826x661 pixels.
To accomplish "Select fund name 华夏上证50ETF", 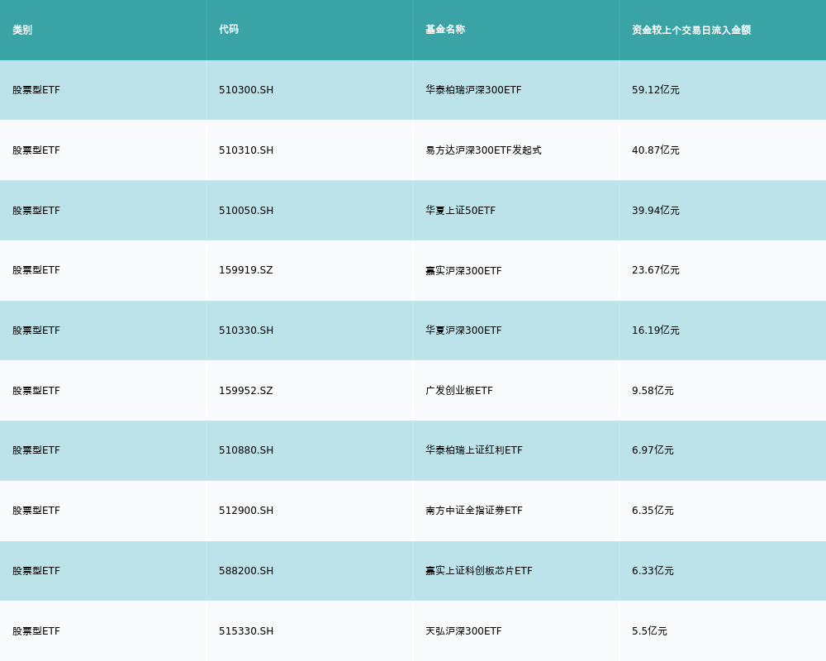I will (460, 211).
